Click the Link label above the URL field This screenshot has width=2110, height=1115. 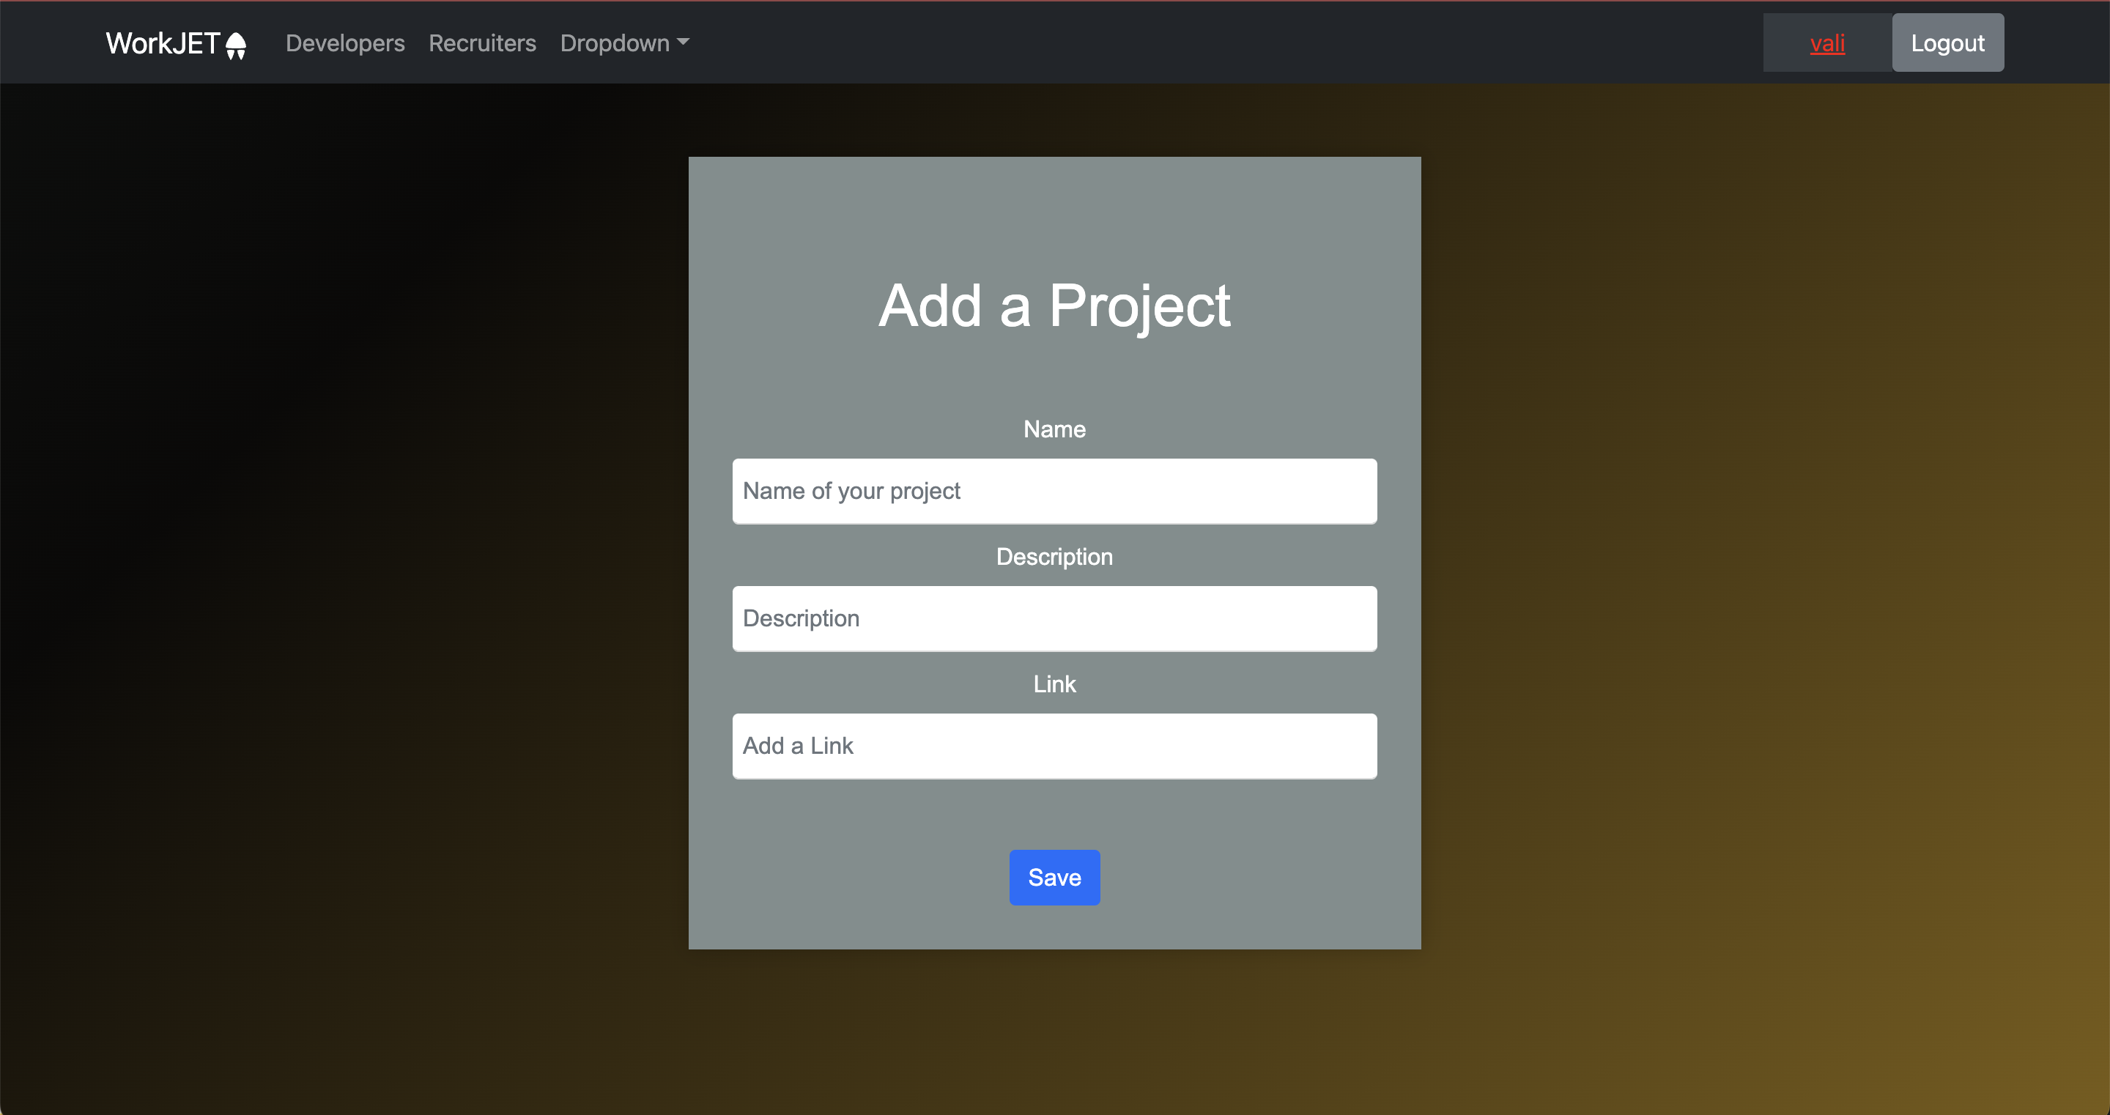(1054, 684)
